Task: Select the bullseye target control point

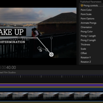Action: point(51,54)
